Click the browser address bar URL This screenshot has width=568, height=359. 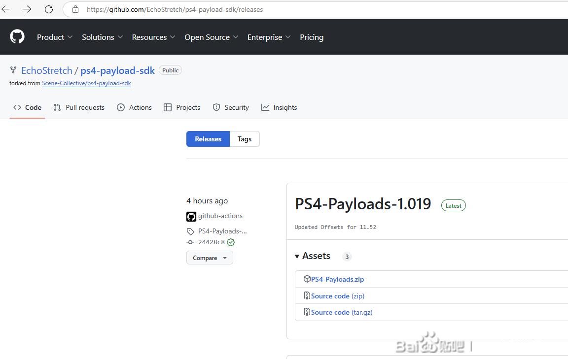(x=175, y=9)
